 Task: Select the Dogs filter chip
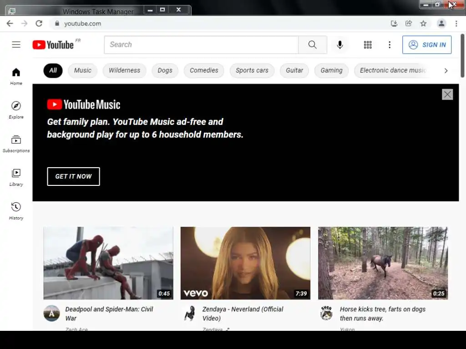tap(165, 70)
